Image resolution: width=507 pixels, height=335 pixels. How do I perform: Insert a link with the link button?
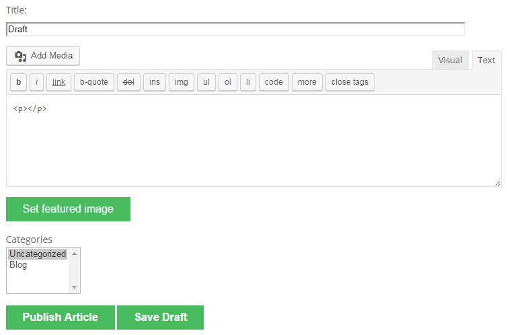tap(58, 82)
